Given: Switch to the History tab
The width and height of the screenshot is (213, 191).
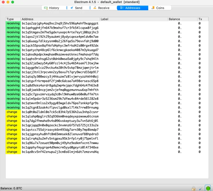Looking at the screenshot, I should pos(54,8).
